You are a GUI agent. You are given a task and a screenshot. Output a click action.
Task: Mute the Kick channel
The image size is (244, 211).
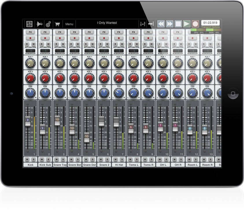27,159
